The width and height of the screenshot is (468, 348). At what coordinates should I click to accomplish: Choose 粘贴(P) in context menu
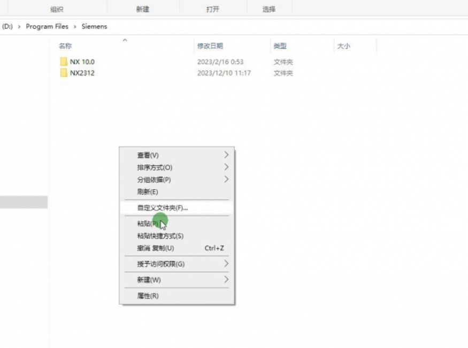tap(148, 224)
